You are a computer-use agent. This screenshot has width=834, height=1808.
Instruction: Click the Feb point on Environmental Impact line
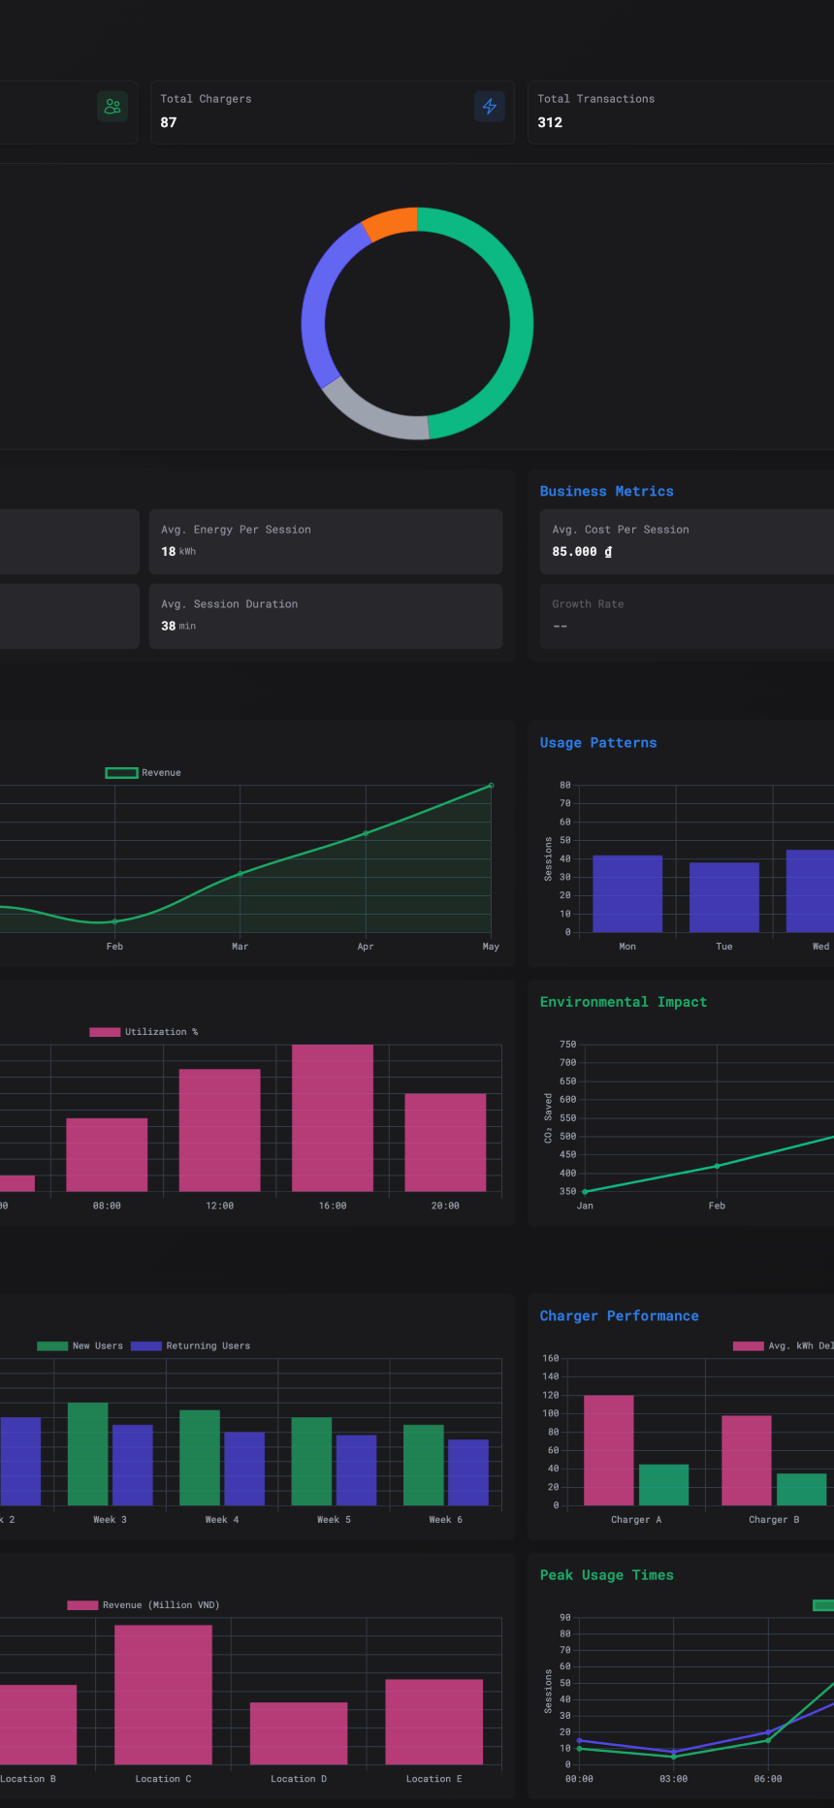(x=717, y=1166)
